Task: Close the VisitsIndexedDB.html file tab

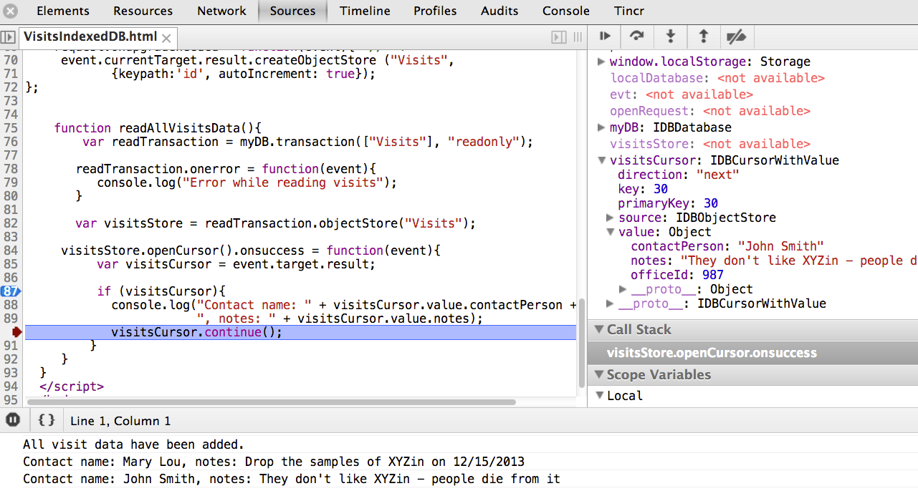Action: (x=166, y=38)
